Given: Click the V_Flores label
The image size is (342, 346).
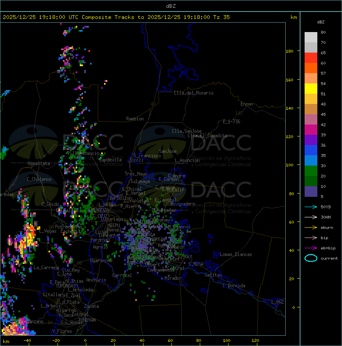Looking at the screenshot, I should pyautogui.click(x=62, y=331).
